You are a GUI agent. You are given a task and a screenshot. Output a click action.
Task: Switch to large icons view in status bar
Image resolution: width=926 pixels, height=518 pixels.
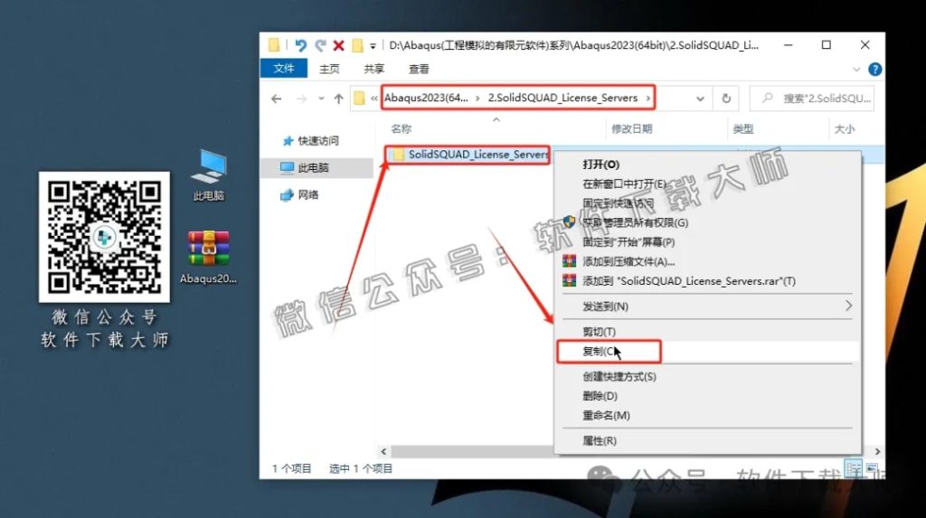click(873, 468)
